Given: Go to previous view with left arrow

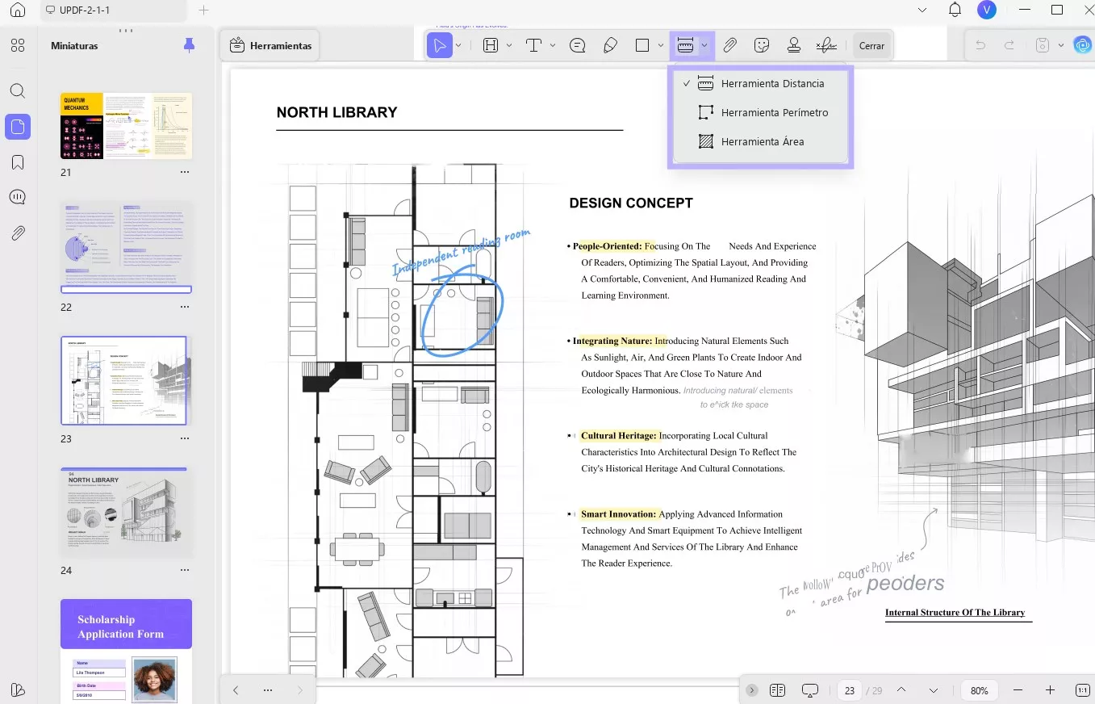Looking at the screenshot, I should (236, 690).
